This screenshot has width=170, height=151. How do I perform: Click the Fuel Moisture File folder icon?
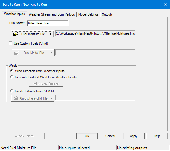pyautogui.click(x=15, y=34)
